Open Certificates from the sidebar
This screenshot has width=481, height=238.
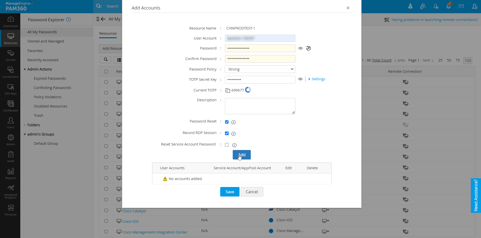[11, 106]
